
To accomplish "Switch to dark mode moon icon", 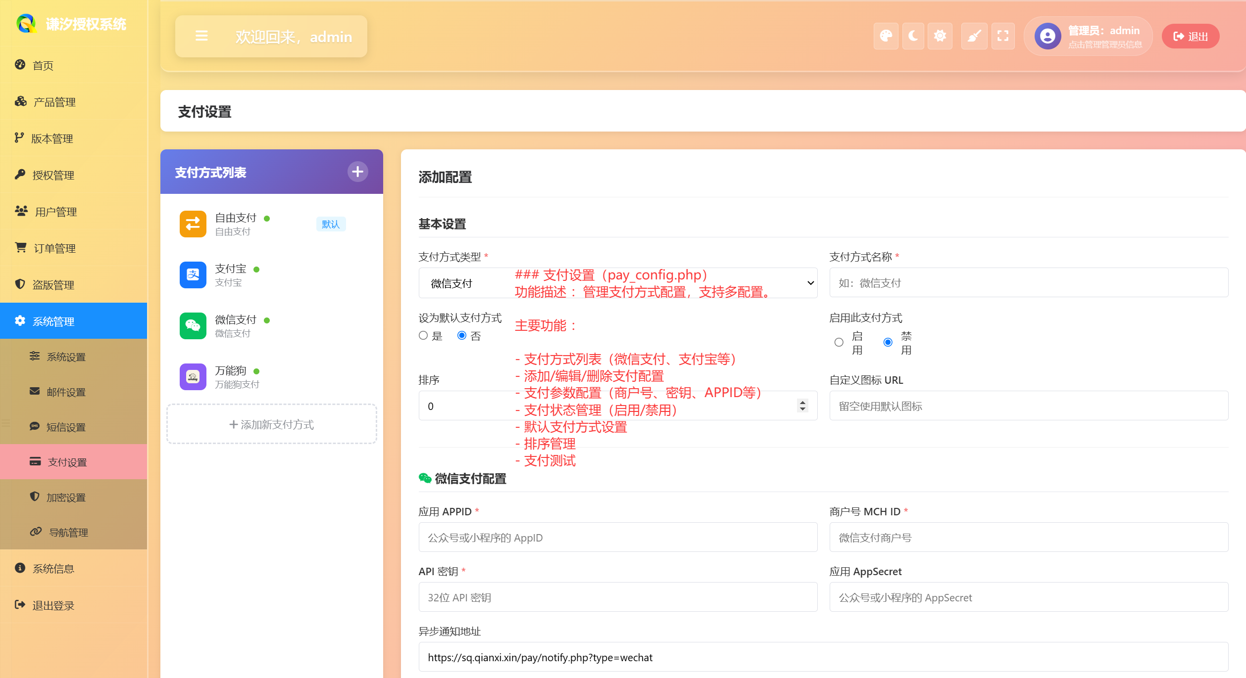I will pyautogui.click(x=913, y=36).
